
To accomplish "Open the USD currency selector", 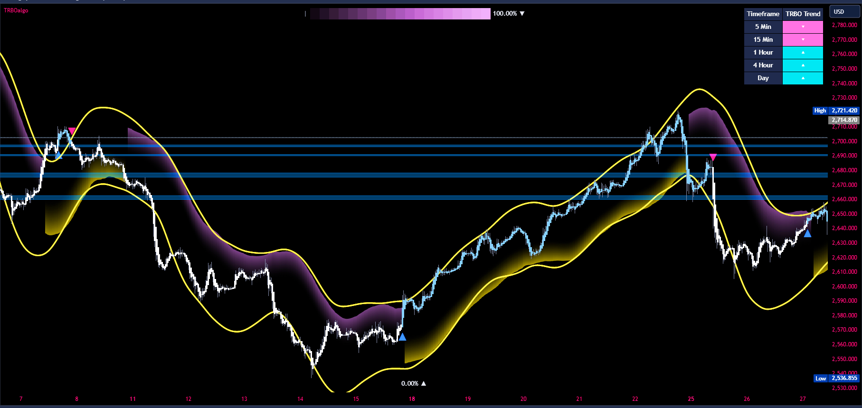I will (x=844, y=11).
